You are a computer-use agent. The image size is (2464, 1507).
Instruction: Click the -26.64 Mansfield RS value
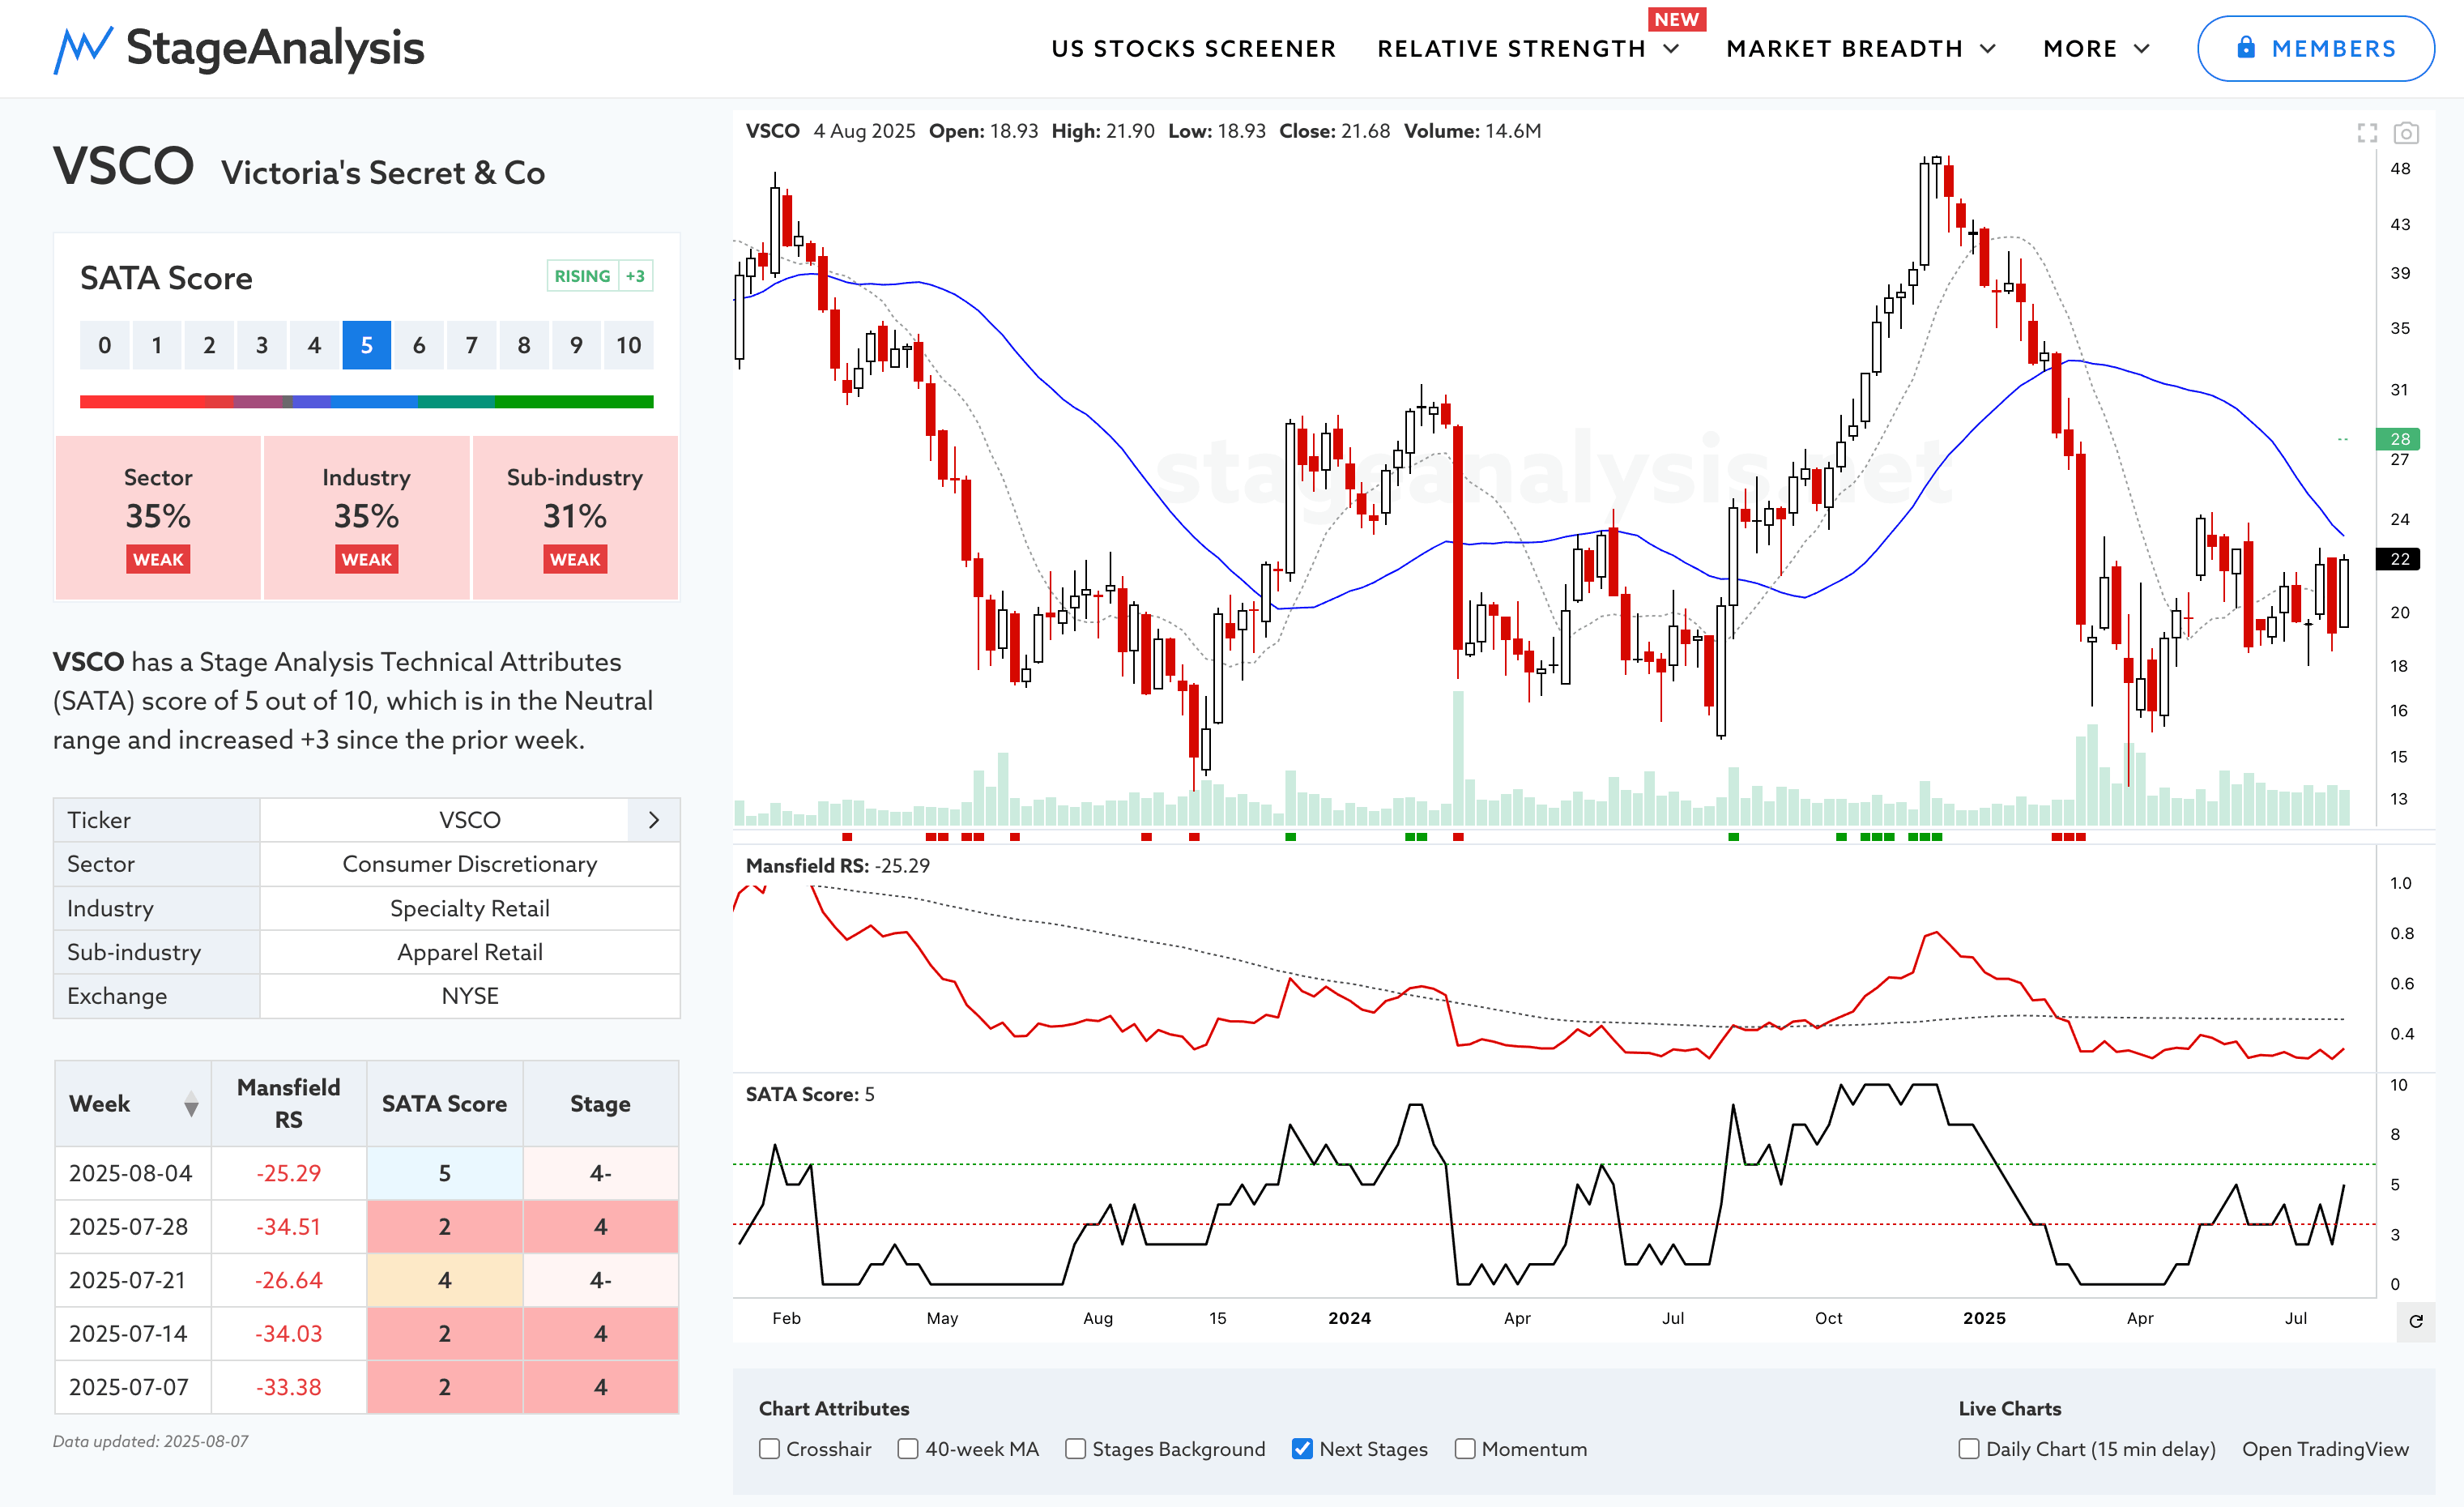click(x=288, y=1280)
